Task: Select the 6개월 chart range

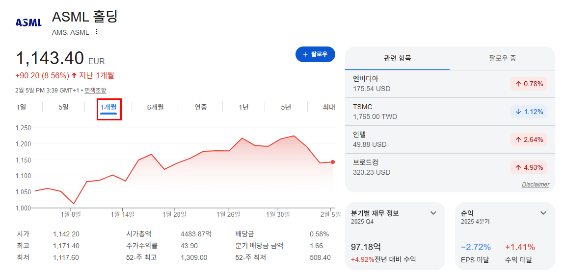Action: click(156, 107)
